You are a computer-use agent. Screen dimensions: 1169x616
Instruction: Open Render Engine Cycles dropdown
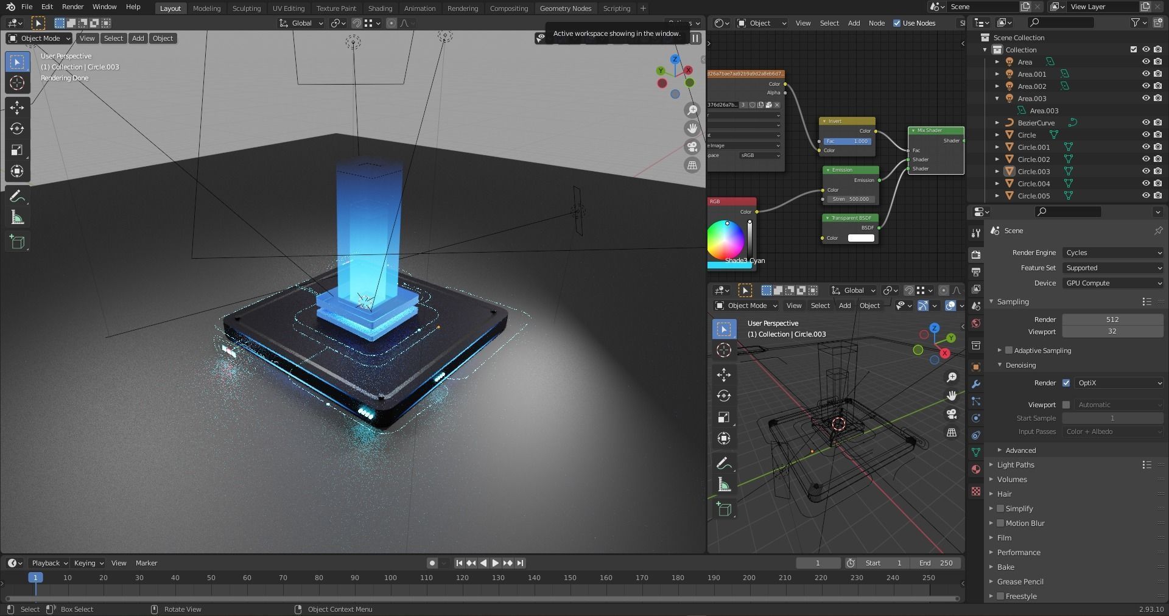(1113, 253)
